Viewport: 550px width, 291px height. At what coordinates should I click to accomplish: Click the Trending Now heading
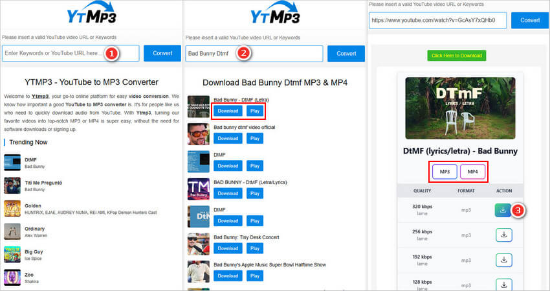click(x=28, y=143)
